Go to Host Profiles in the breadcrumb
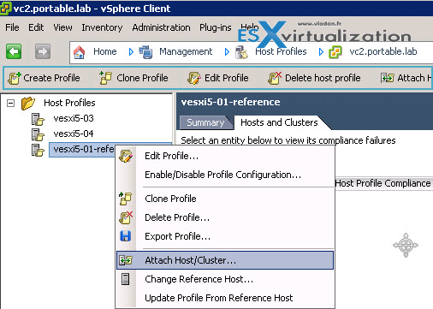The height and width of the screenshot is (309, 433). pos(281,51)
